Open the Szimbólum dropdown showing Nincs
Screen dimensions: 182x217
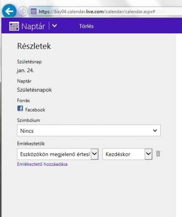tap(89, 131)
